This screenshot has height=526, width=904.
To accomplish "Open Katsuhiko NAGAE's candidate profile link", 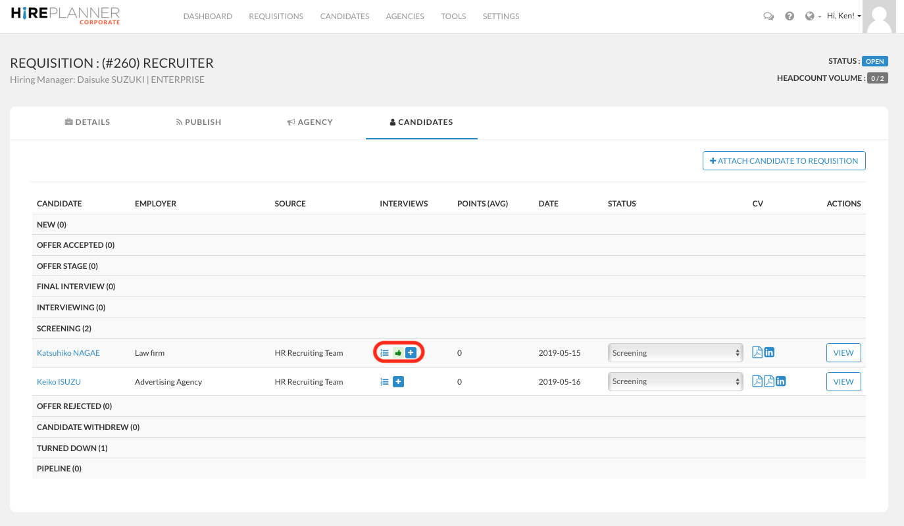I will click(x=68, y=352).
